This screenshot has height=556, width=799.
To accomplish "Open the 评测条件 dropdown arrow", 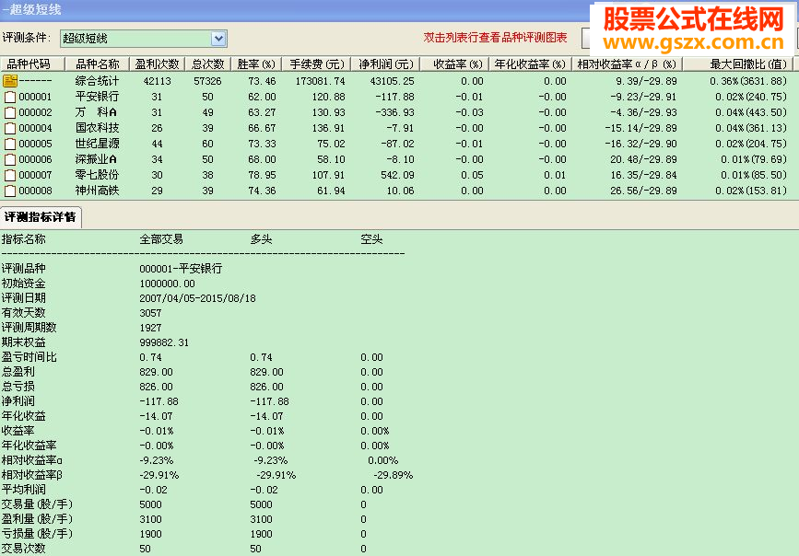I will click(x=218, y=38).
